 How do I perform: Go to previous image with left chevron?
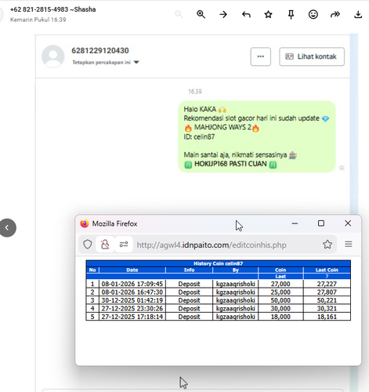click(8, 228)
